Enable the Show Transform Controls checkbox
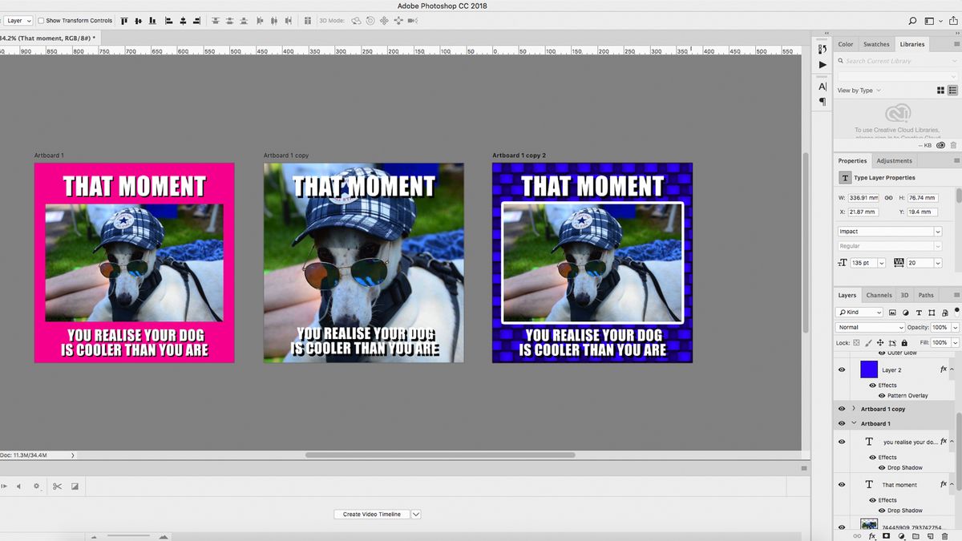The height and width of the screenshot is (541, 962). pos(41,21)
